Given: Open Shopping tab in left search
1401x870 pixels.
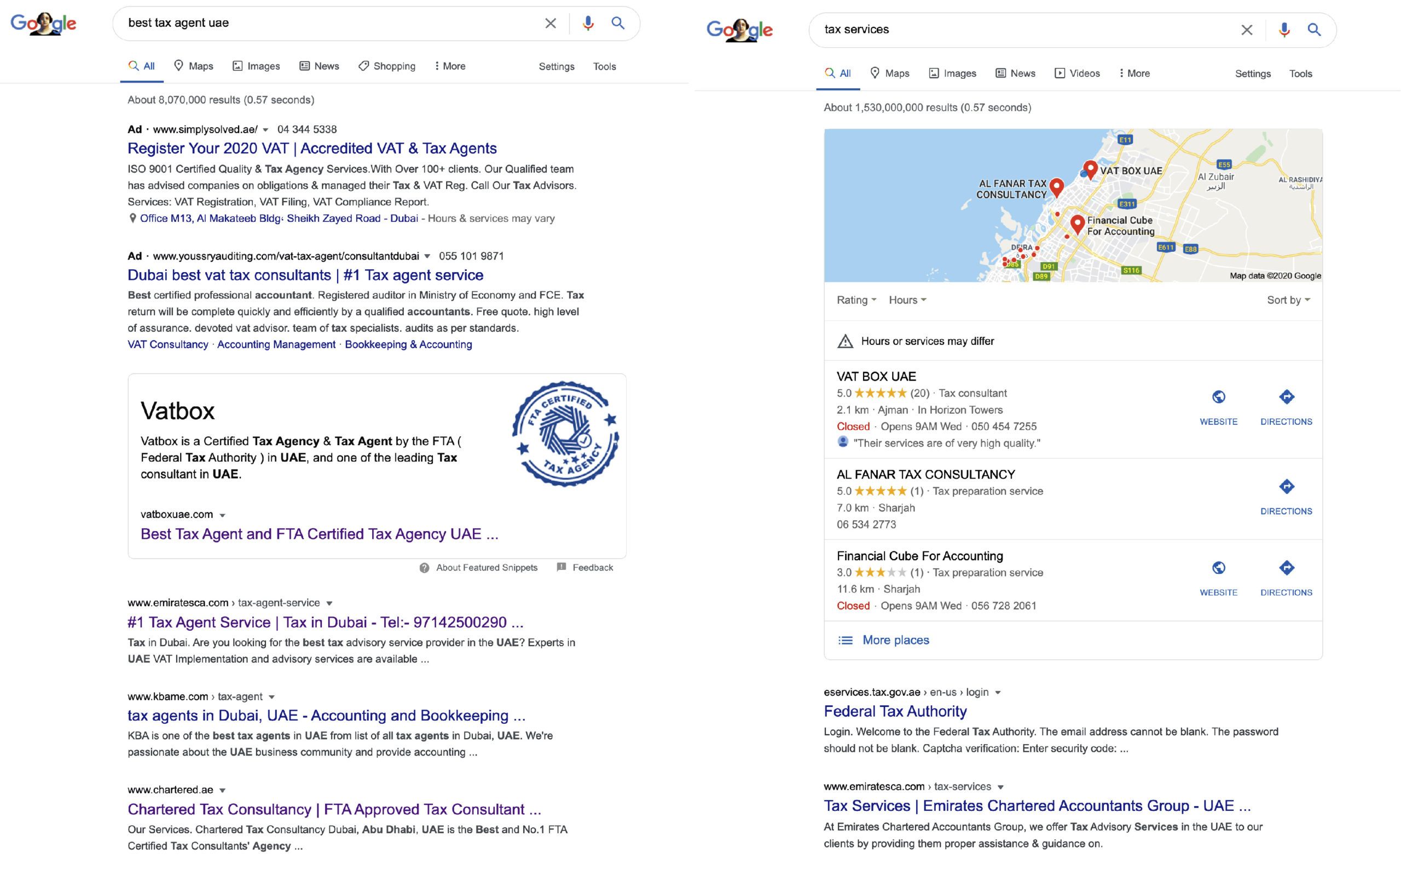Looking at the screenshot, I should (386, 66).
